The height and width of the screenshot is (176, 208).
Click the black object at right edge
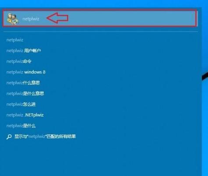pos(205,76)
